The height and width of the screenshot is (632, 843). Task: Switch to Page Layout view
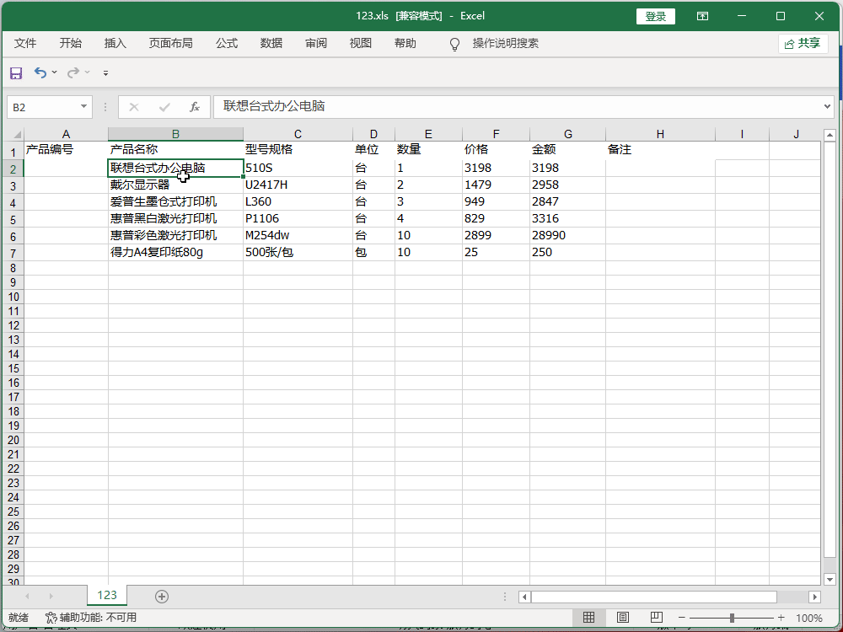623,618
